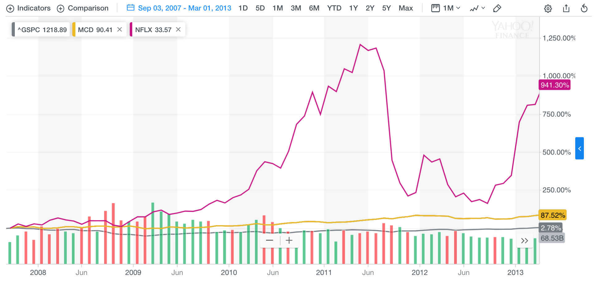Select the 1D time range
Viewport: 595px width, 283px height.
click(x=243, y=8)
